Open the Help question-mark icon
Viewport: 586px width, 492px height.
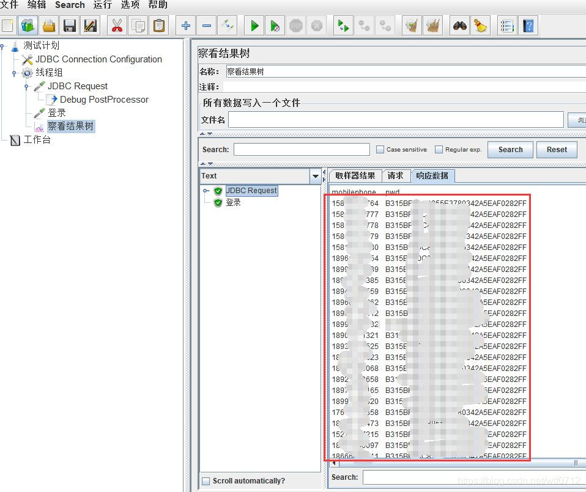point(528,26)
